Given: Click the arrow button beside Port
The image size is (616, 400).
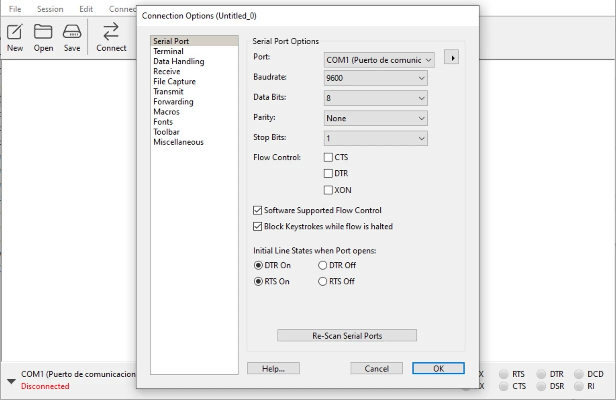Looking at the screenshot, I should [451, 58].
